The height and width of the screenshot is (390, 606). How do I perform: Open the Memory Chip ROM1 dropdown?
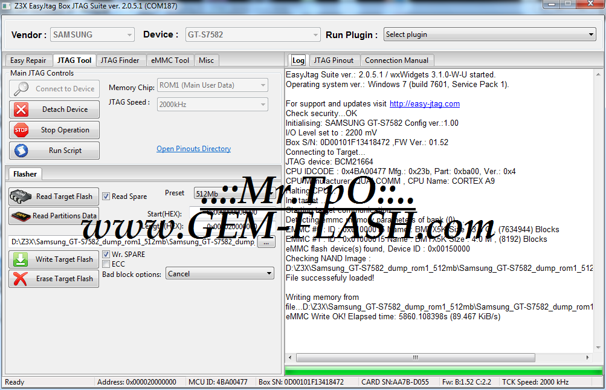[212, 85]
